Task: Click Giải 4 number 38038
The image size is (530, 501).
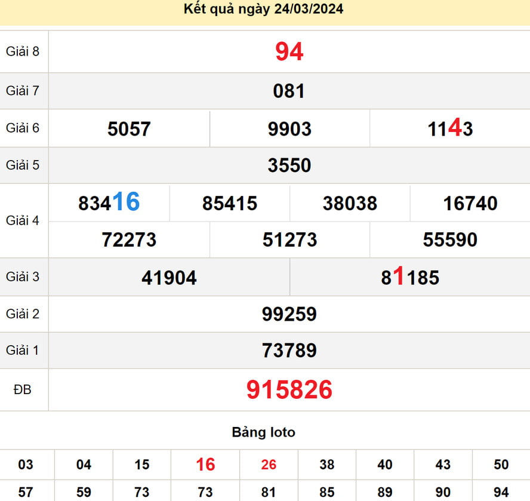Action: (350, 204)
